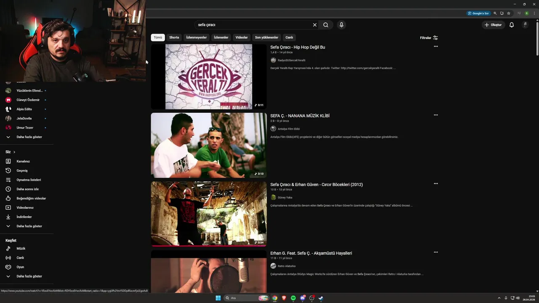Click the Antalya Film Ekibi channel avatar

point(273,129)
